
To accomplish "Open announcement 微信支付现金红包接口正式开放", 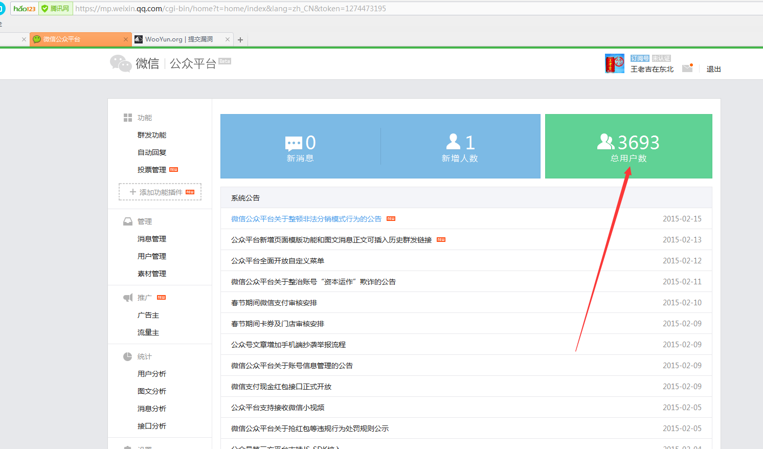I will [x=281, y=387].
